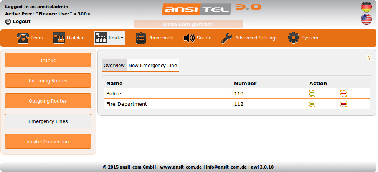Open Trunks in the sidebar
Viewport: 378px width, 172px height.
click(x=48, y=60)
